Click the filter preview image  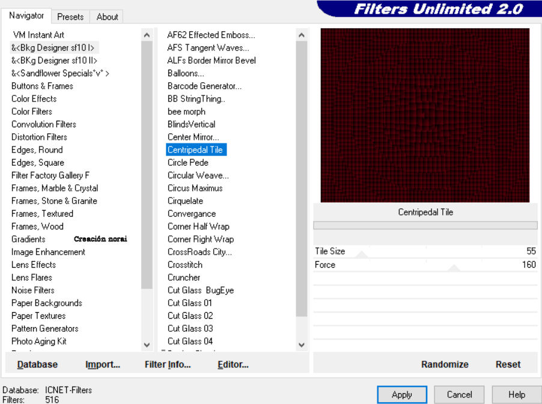point(425,115)
